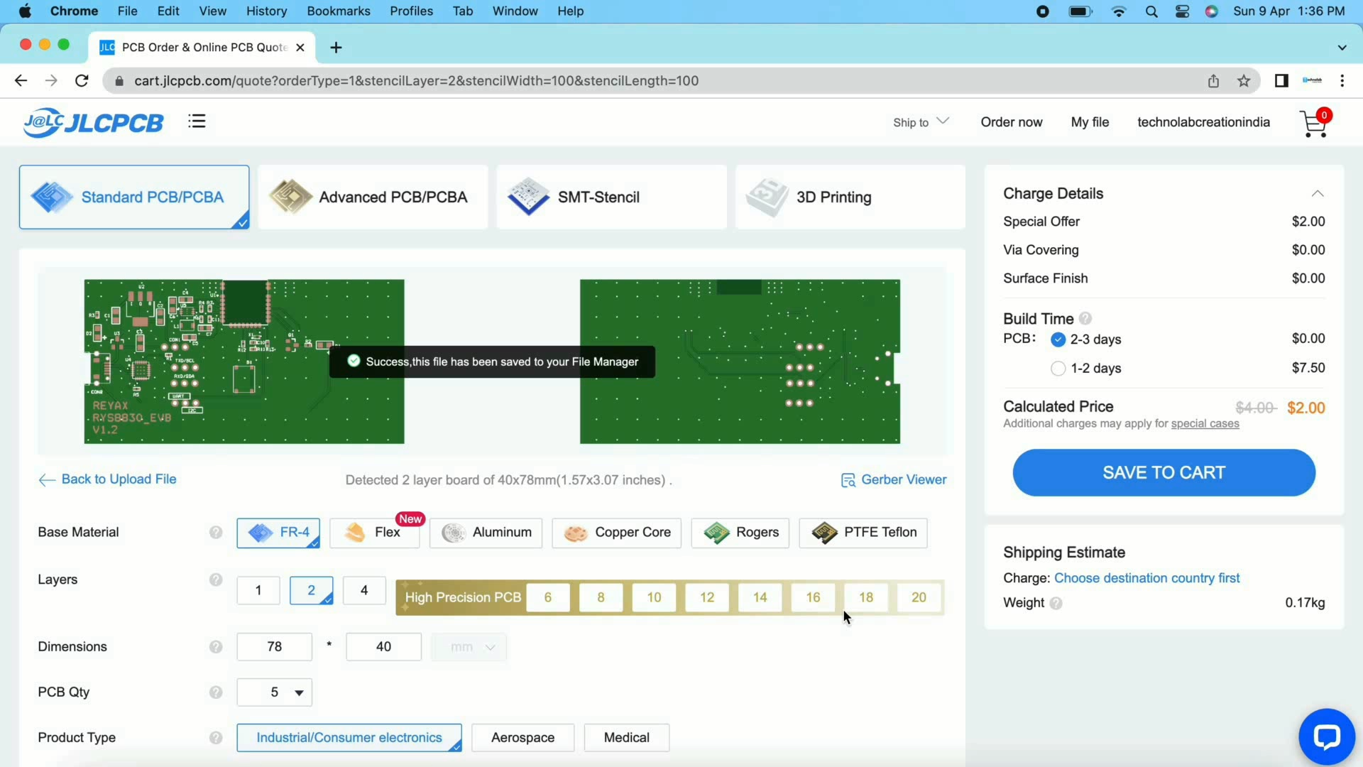Choose 1 layer option
1363x767 pixels.
click(258, 590)
